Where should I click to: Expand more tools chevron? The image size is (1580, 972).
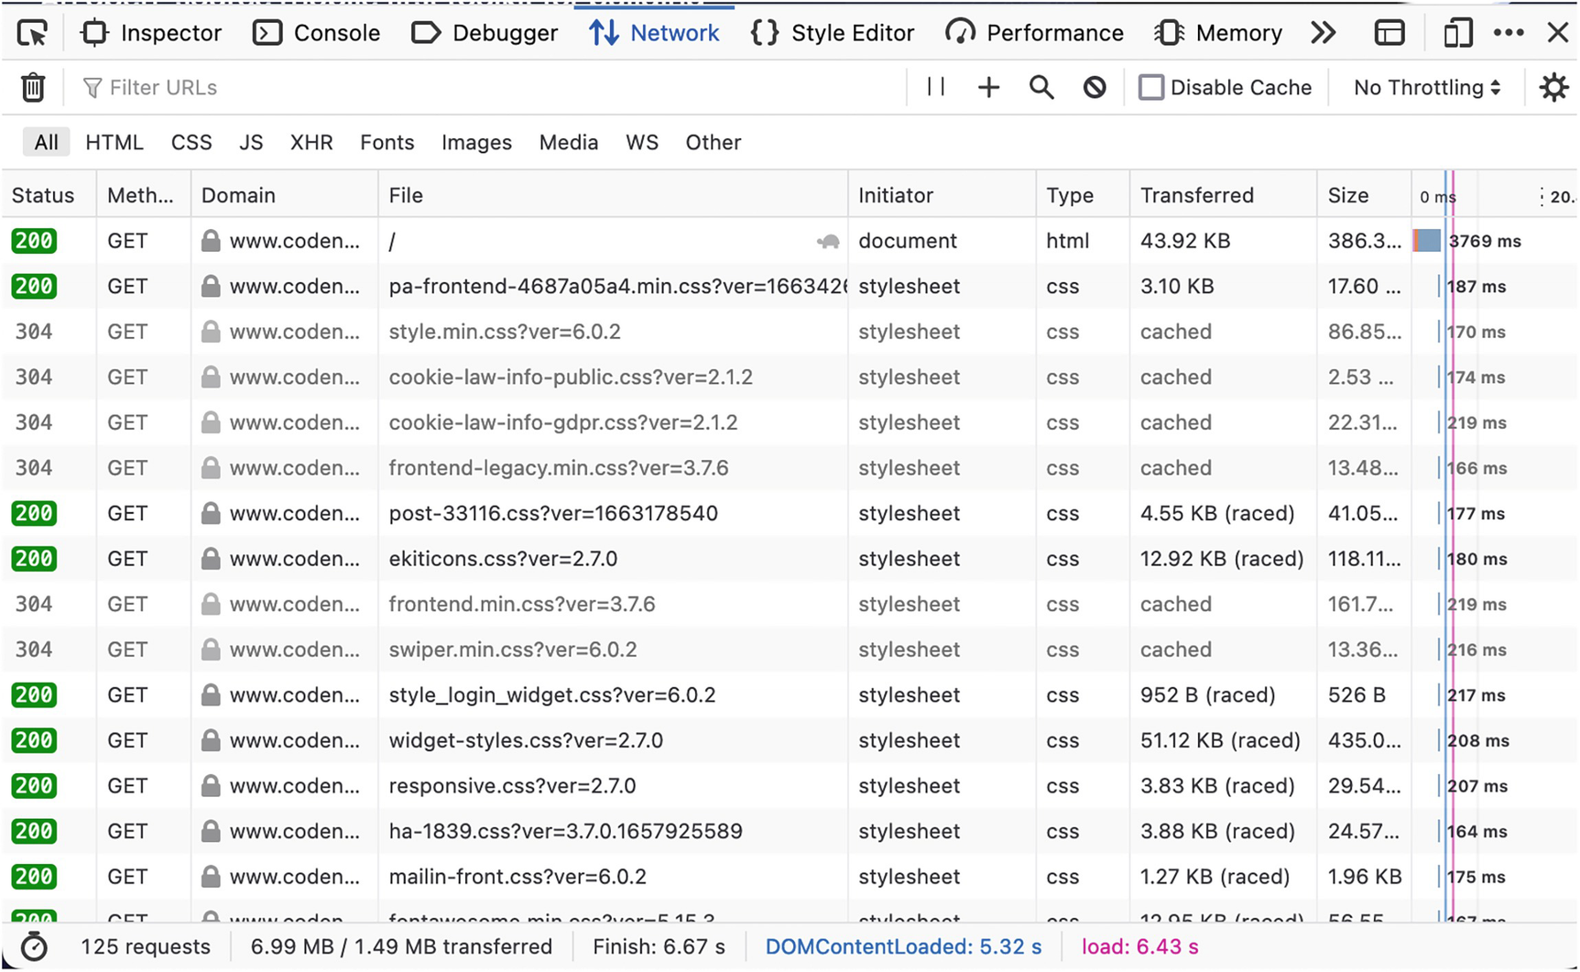[x=1323, y=33]
